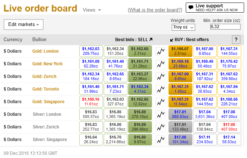
Task: Select Silver Singapore offer $17.11 for 234.93oz
Action: 205,140
